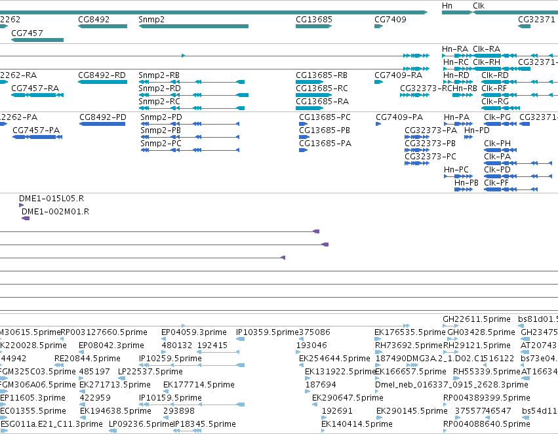Click the CG7409 gene label

pyautogui.click(x=390, y=20)
